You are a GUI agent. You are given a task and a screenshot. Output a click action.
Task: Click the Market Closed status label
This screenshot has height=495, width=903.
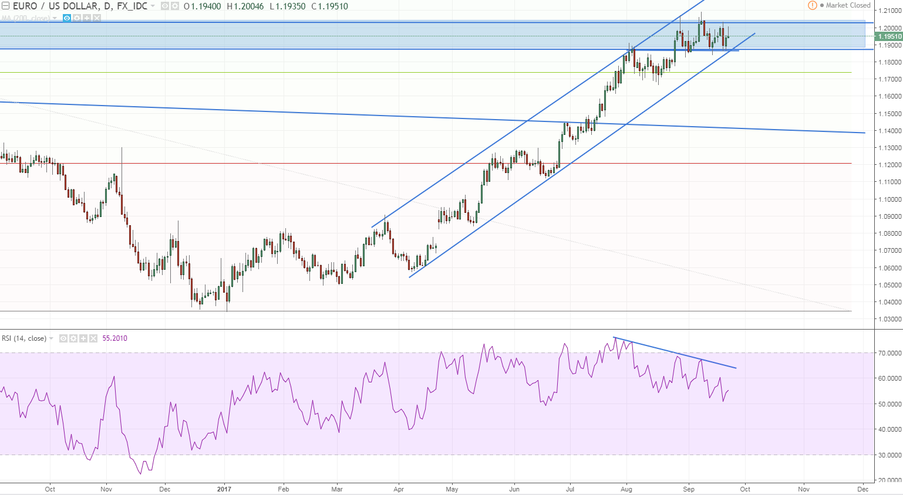(x=848, y=5)
